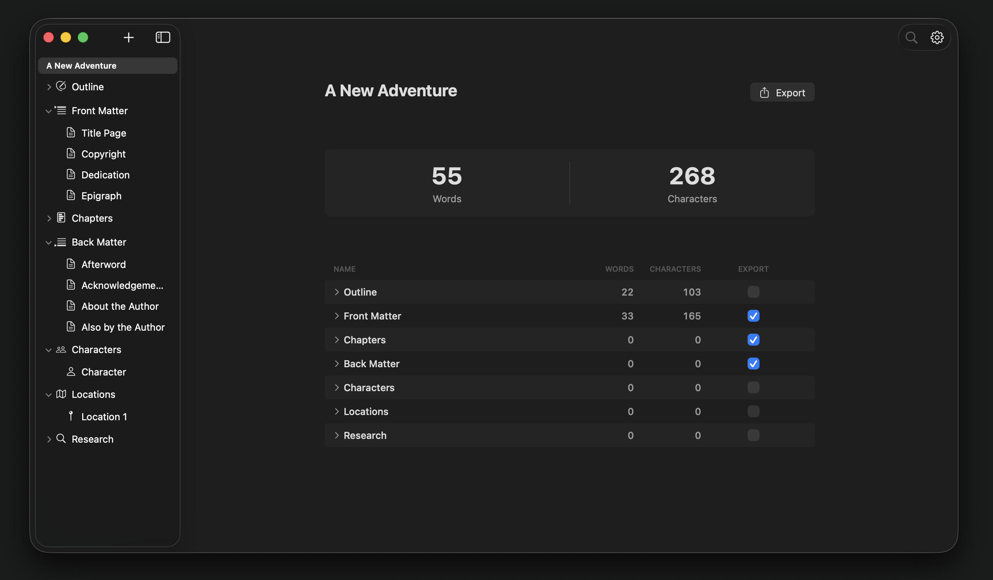Select Location 1 in sidebar
The width and height of the screenshot is (993, 580).
pos(104,417)
